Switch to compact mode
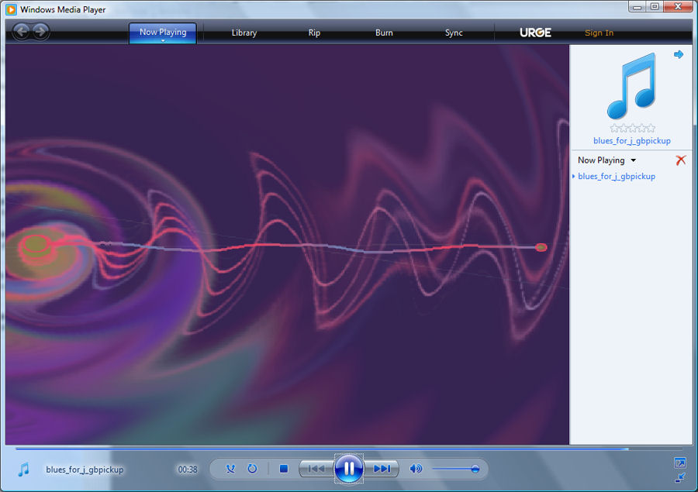The height and width of the screenshot is (492, 698). (x=679, y=478)
